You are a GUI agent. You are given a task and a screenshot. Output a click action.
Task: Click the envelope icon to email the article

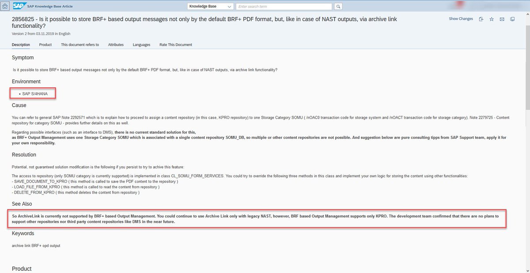click(502, 19)
